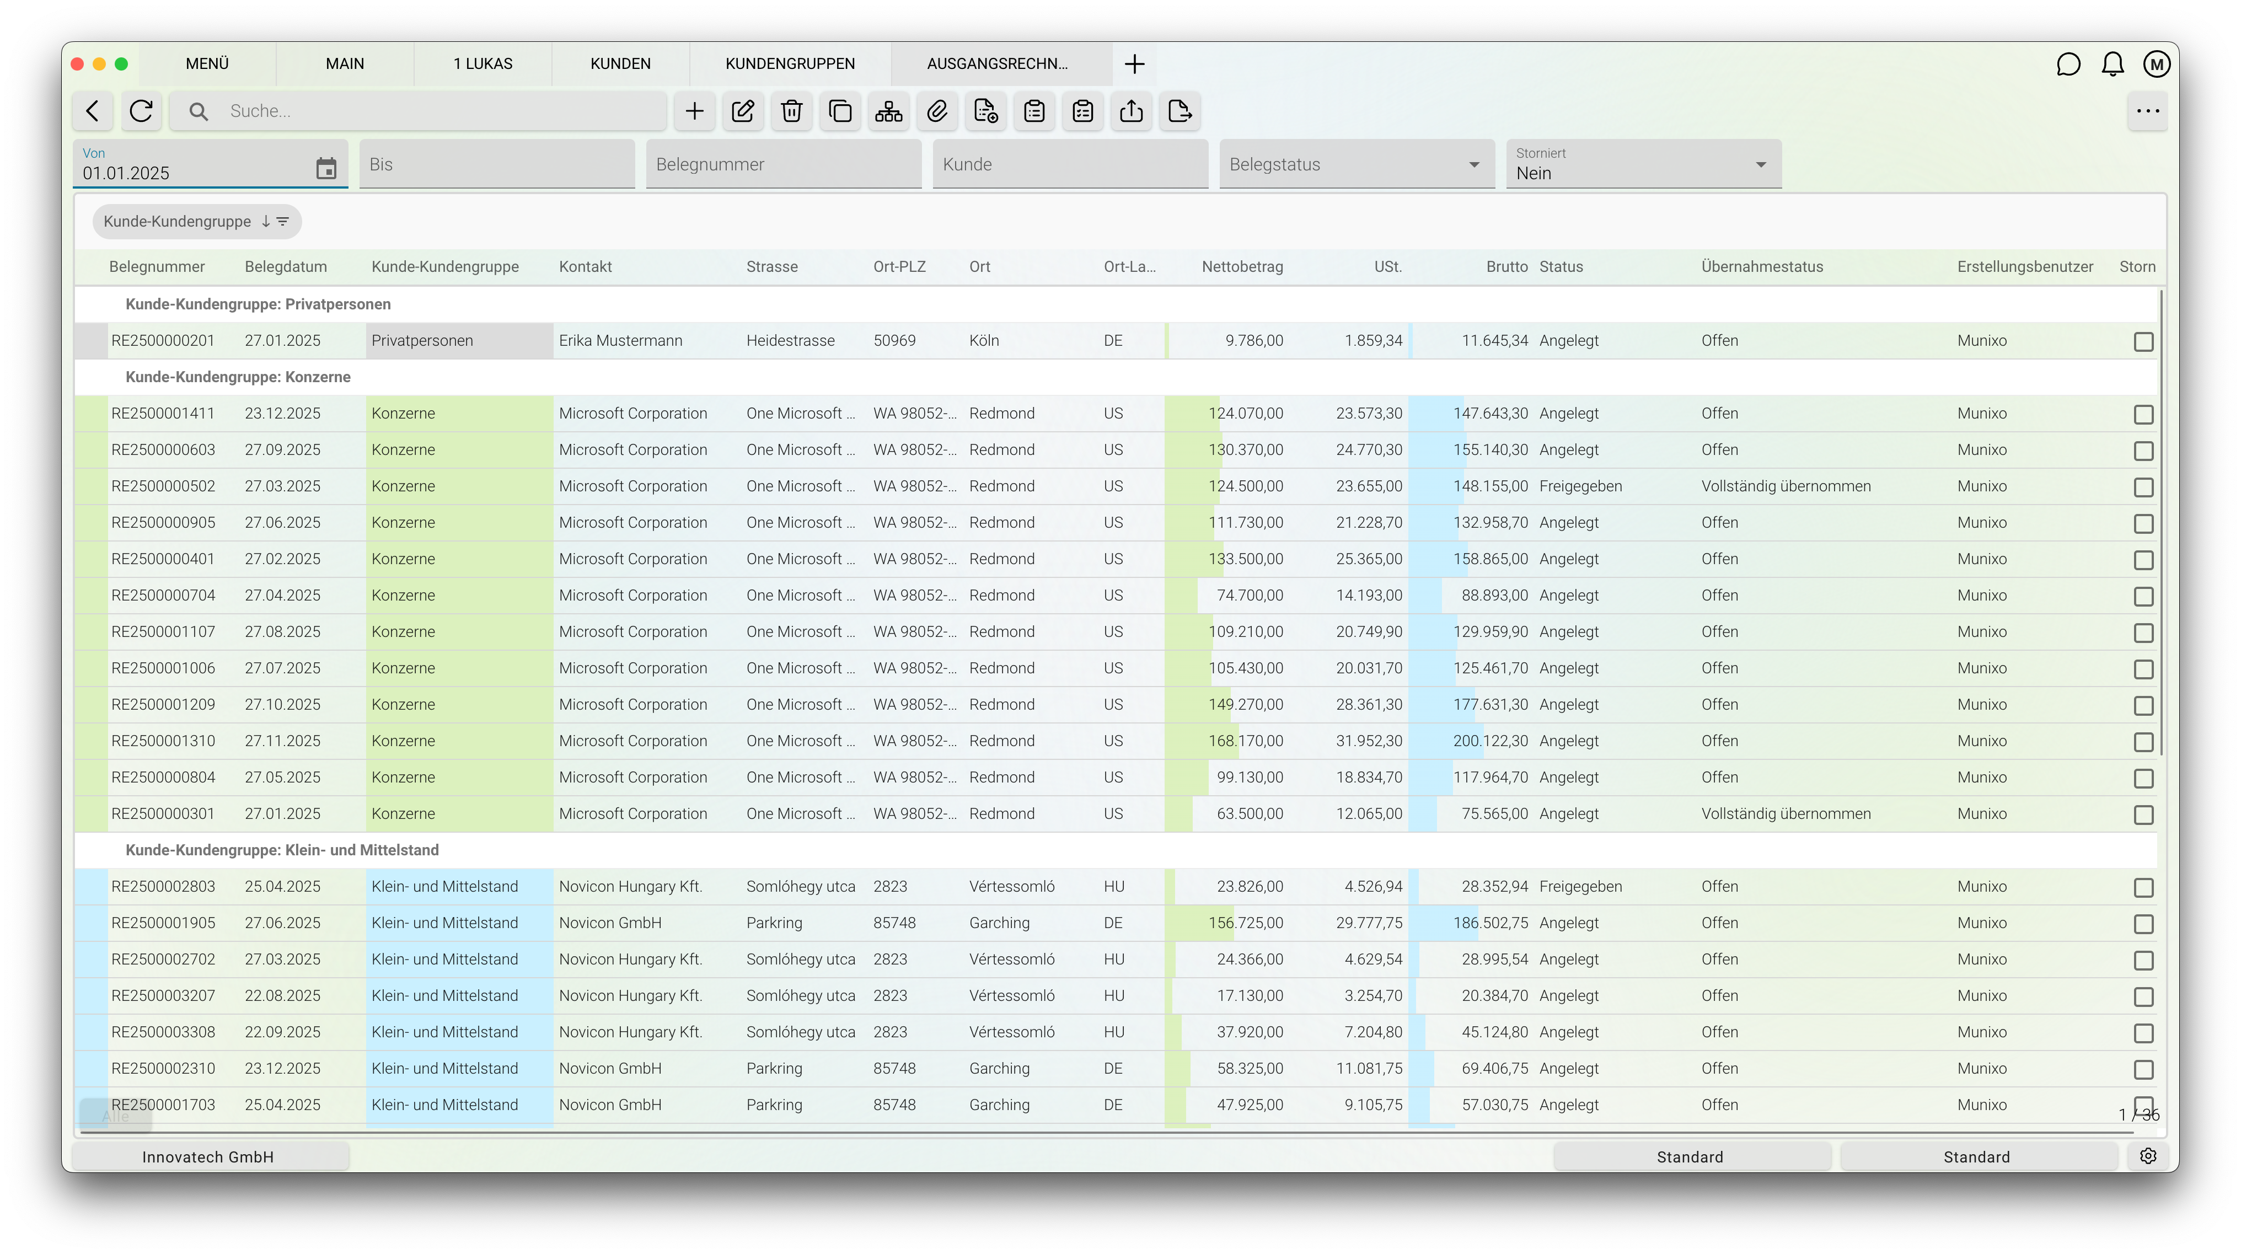Open the Belegstatus dropdown
2241x1254 pixels.
tap(1355, 164)
